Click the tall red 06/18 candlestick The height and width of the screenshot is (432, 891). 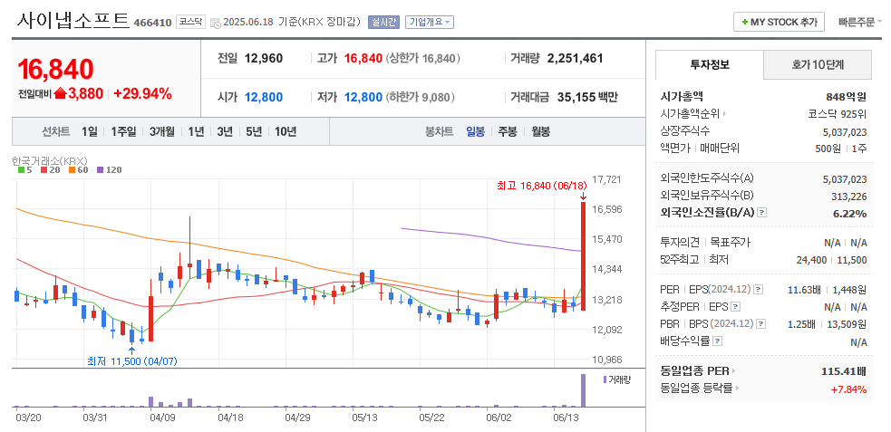583,255
